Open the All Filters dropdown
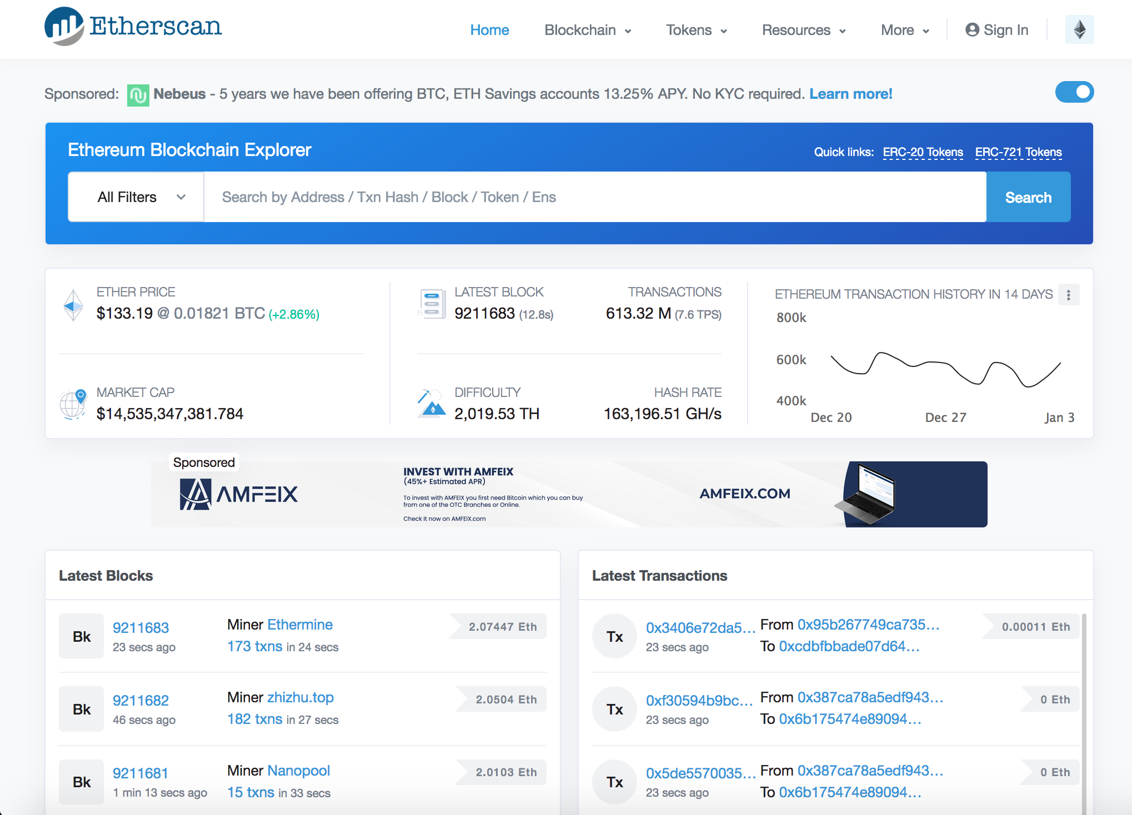This screenshot has height=815, width=1132. tap(136, 197)
